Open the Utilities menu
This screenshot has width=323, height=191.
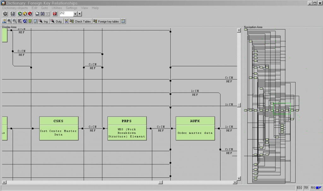tap(57, 8)
